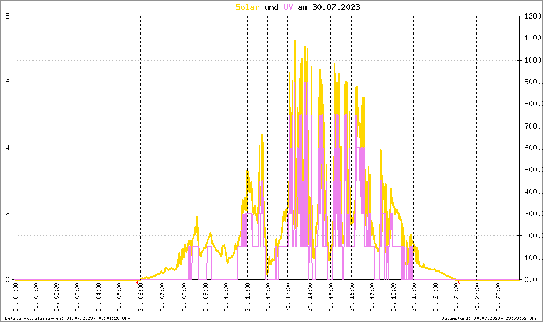This screenshot has height=322, width=543.
Task: Click right axis label '200.0'
Action: 533,236
